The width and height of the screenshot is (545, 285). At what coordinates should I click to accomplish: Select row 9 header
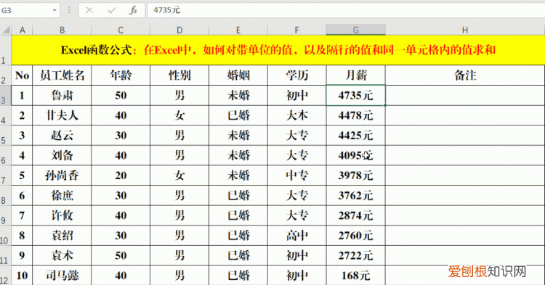point(6,215)
